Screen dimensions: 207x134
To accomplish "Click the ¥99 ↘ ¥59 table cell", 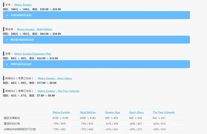I will click(x=112, y=118).
